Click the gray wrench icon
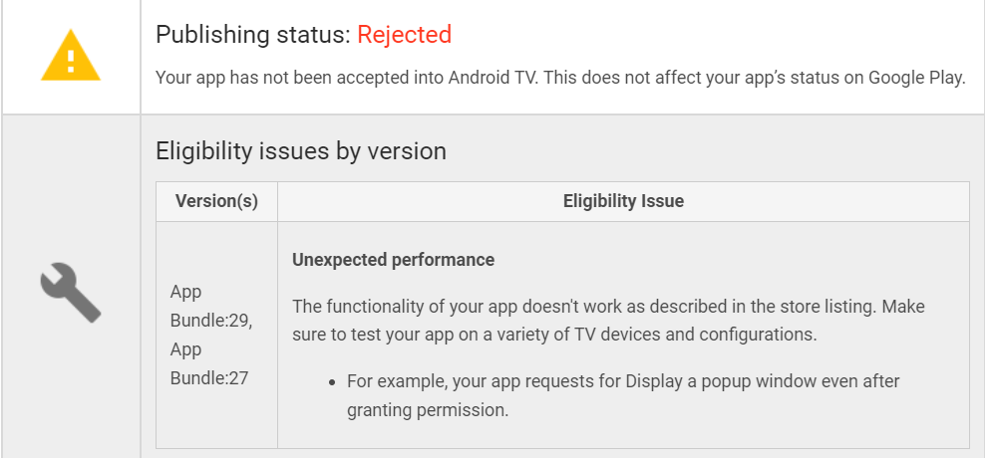985x458 pixels. (x=70, y=292)
